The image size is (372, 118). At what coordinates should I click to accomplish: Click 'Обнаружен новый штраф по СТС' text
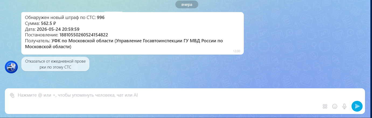pos(60,18)
